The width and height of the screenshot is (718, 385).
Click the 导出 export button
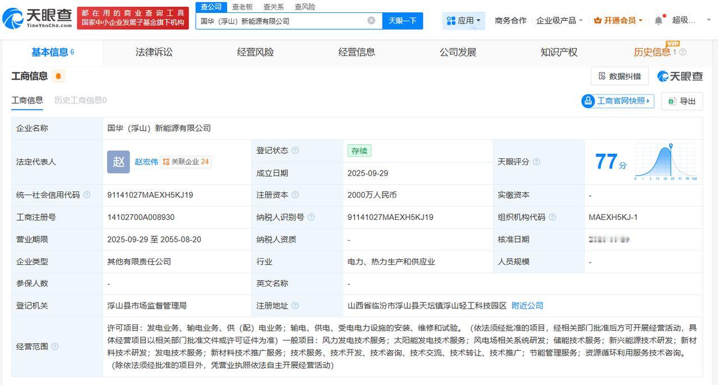[682, 101]
